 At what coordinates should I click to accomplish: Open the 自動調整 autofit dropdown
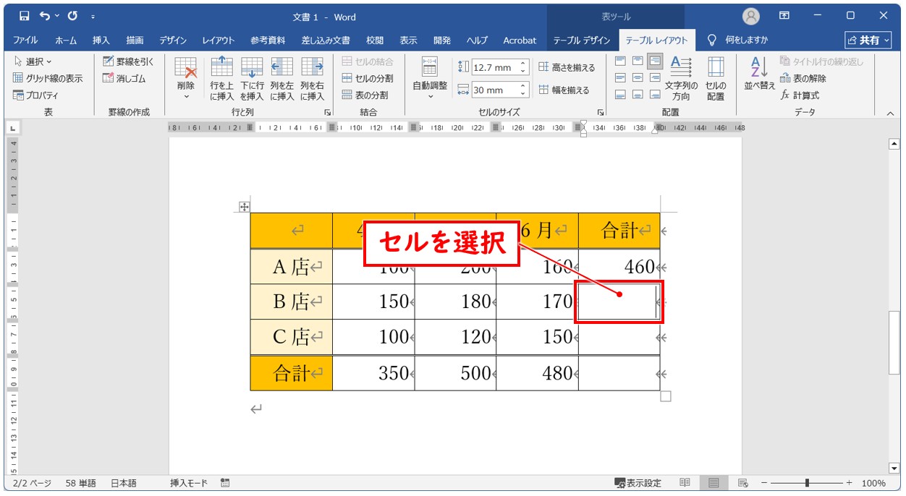click(x=430, y=78)
